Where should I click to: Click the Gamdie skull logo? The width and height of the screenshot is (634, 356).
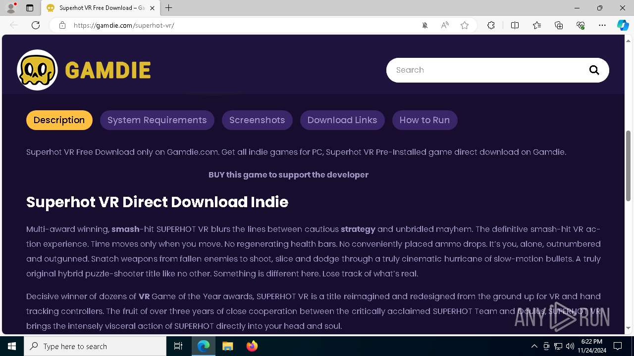(x=37, y=70)
